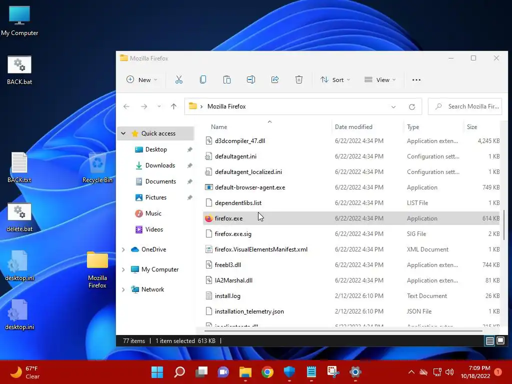Click the Cut scissors icon in toolbar
The width and height of the screenshot is (512, 384).
[x=179, y=79]
